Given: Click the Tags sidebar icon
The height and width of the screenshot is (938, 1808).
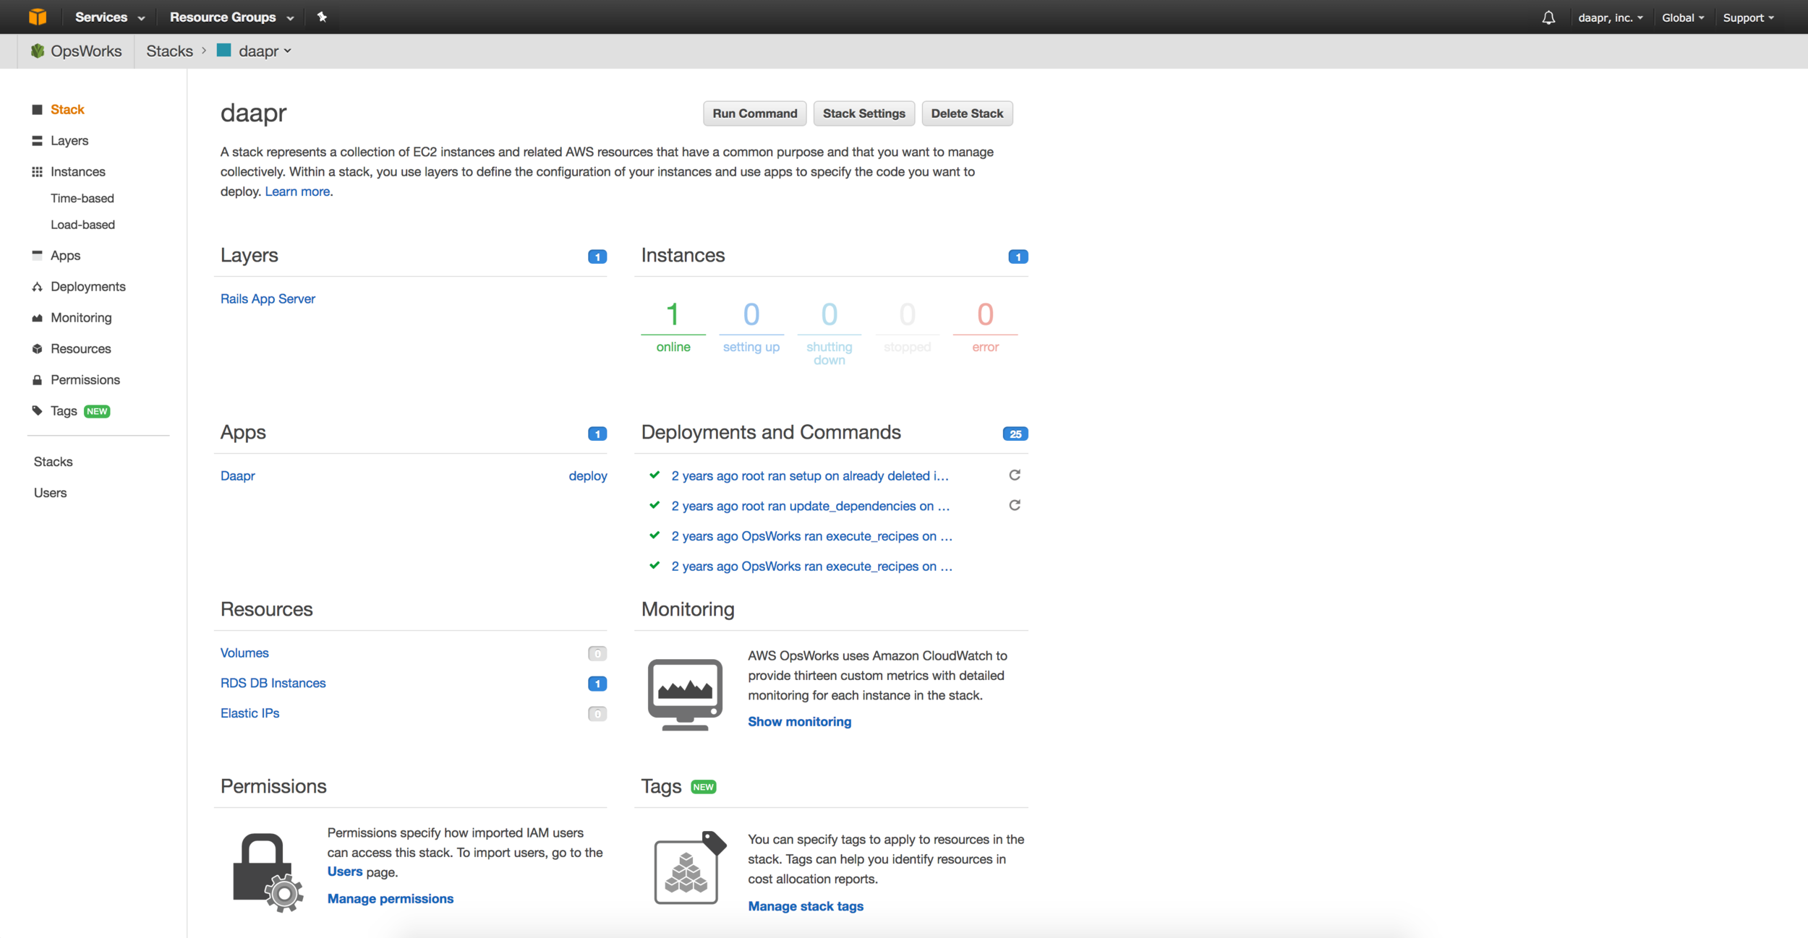Looking at the screenshot, I should [37, 410].
